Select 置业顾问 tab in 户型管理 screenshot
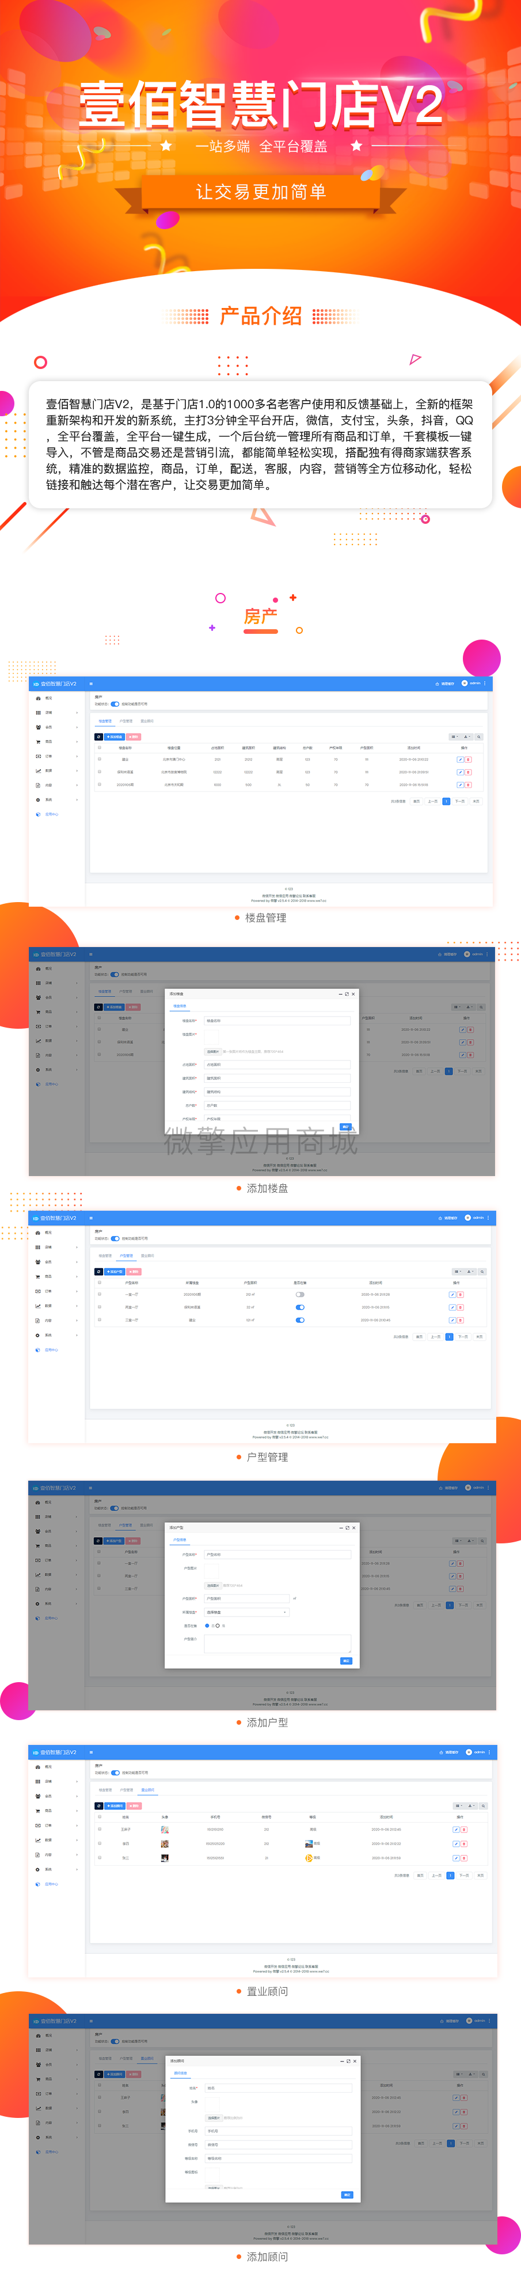521x2282 pixels. pyautogui.click(x=147, y=1256)
